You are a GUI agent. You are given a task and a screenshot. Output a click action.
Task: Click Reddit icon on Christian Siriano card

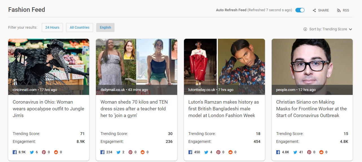coord(321,152)
